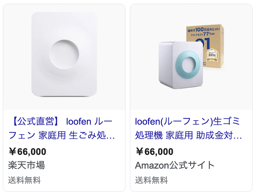Click the 処理機 家庭用 助成金対 title line
This screenshot has width=256, height=194.
tap(188, 135)
